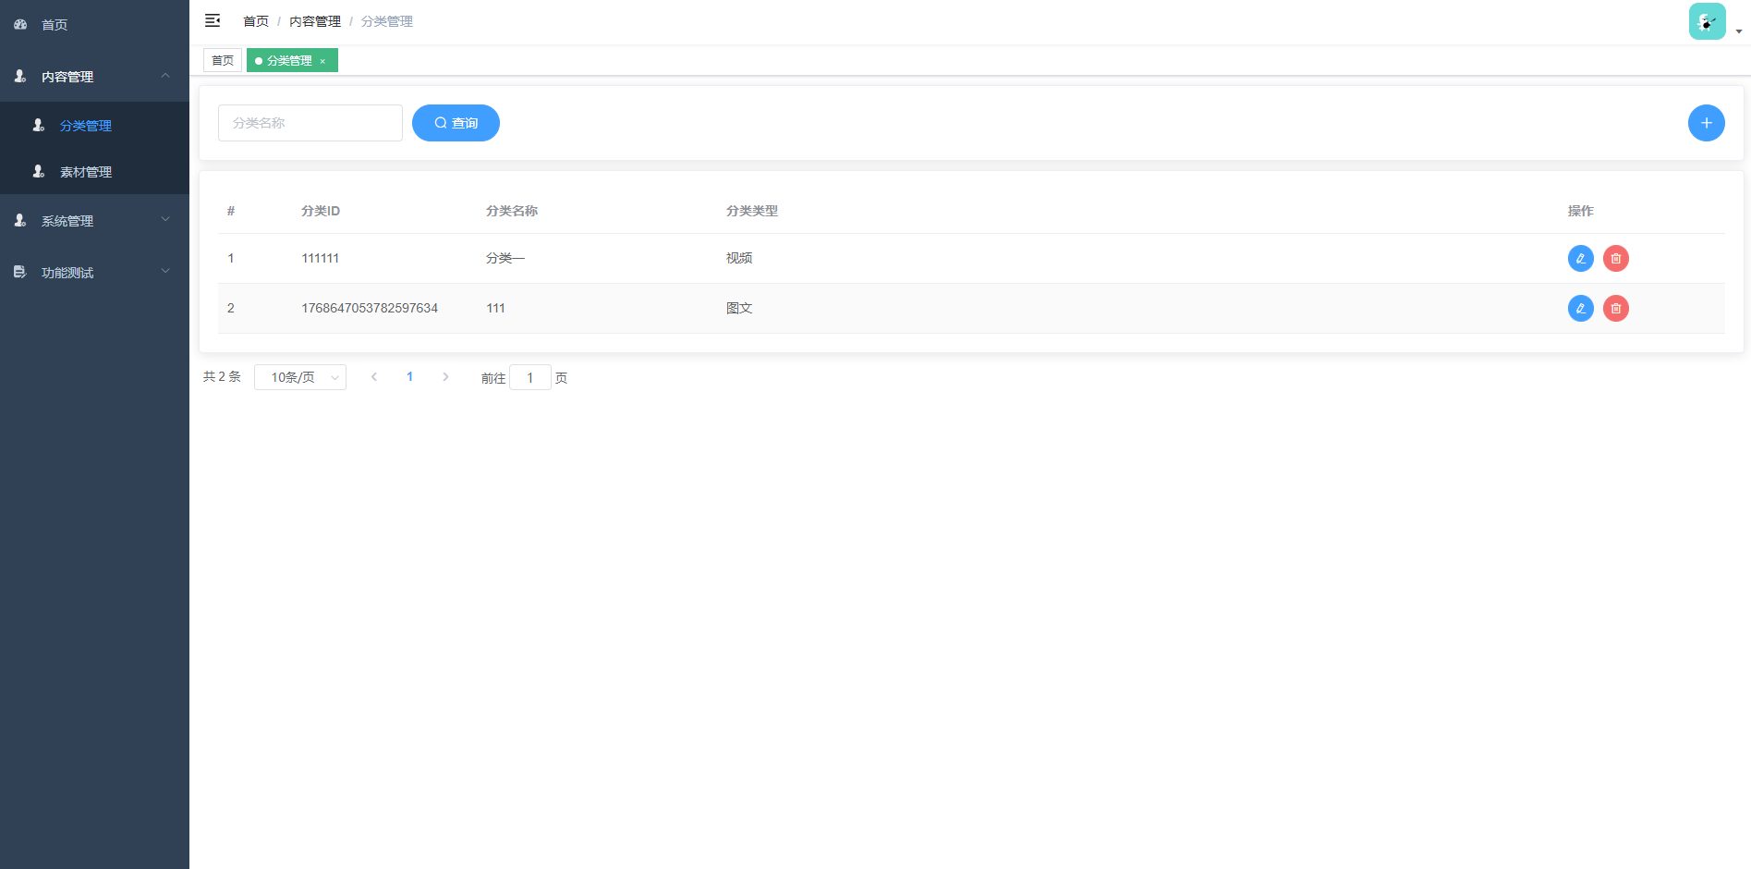
Task: Click the 操作 column header
Action: click(x=1581, y=211)
